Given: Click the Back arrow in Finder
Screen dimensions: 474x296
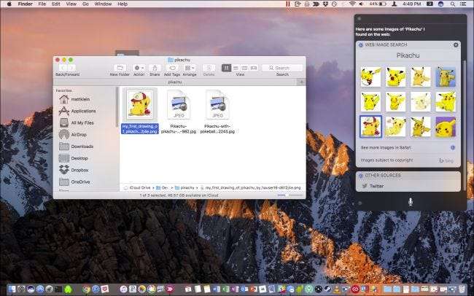Looking at the screenshot, I should point(63,68).
